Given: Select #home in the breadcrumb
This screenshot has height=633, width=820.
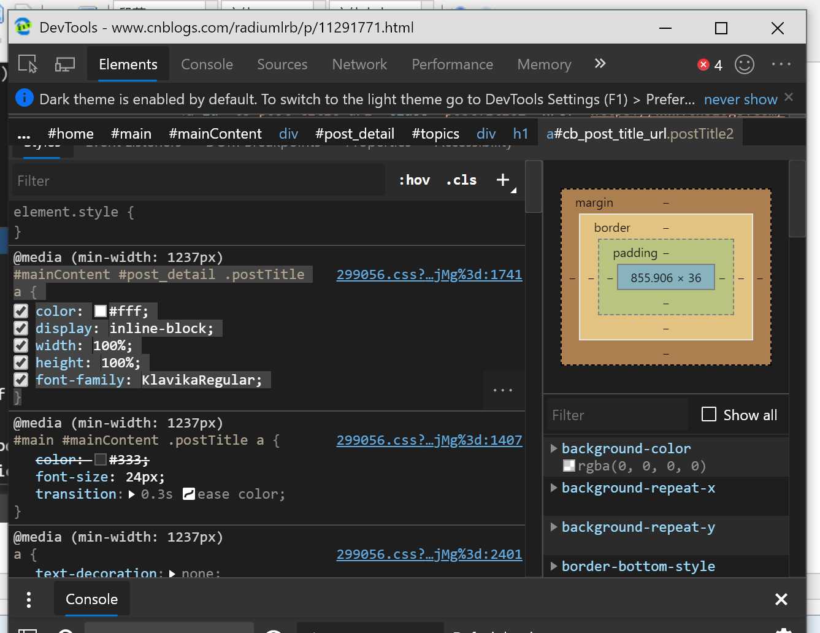Looking at the screenshot, I should (71, 134).
